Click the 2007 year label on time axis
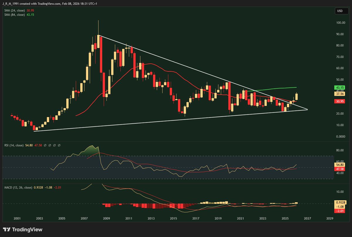 84,219
